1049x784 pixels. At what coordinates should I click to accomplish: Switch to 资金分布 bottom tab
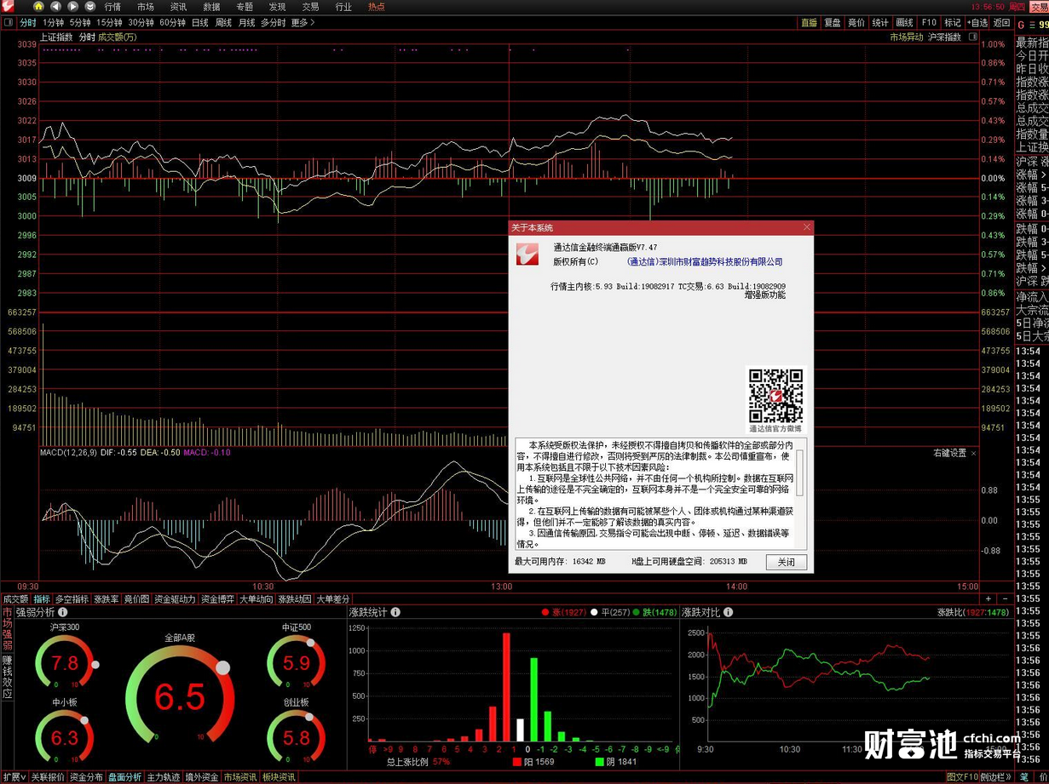pos(86,777)
